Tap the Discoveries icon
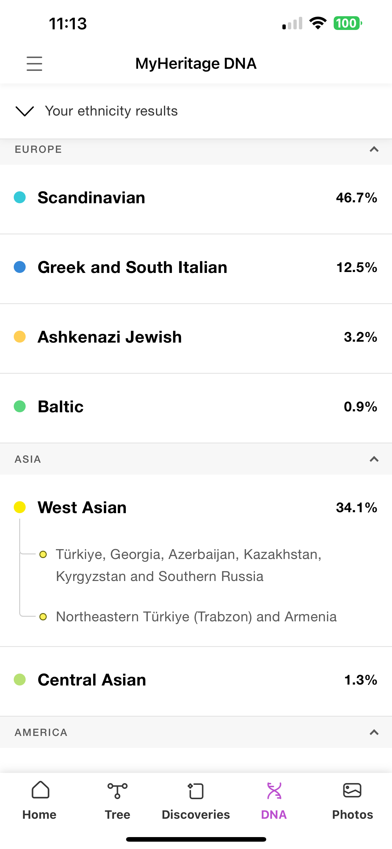 click(x=196, y=791)
